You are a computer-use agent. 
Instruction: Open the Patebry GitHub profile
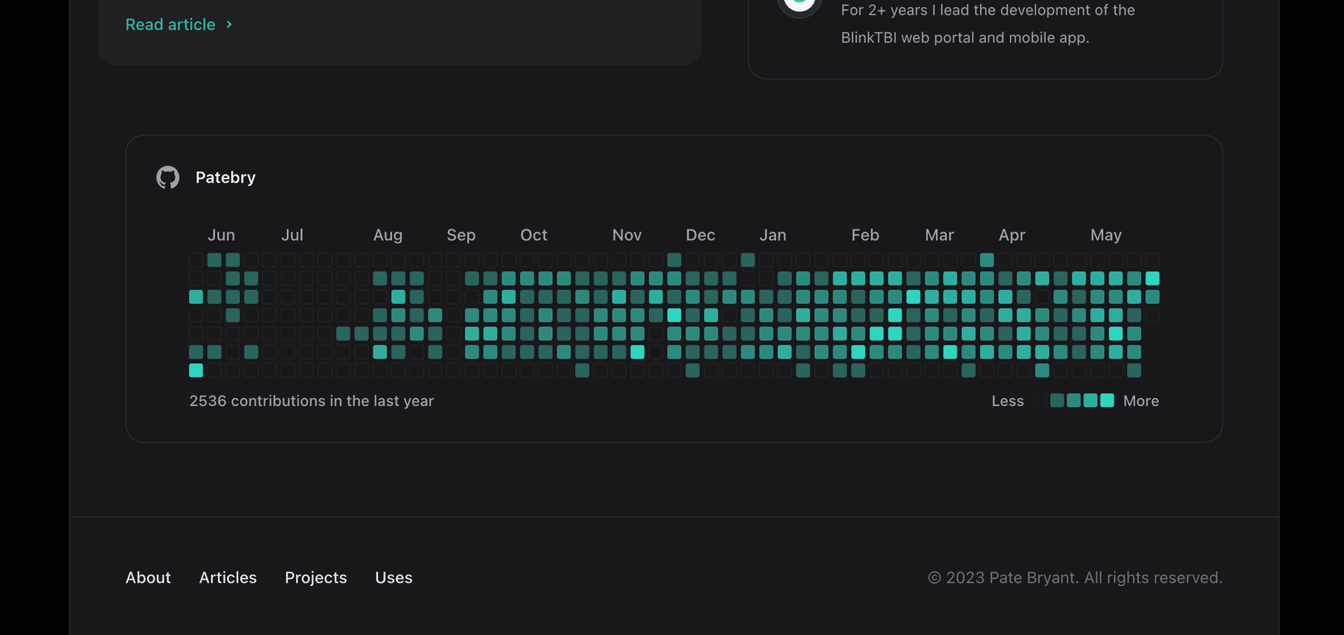(225, 178)
